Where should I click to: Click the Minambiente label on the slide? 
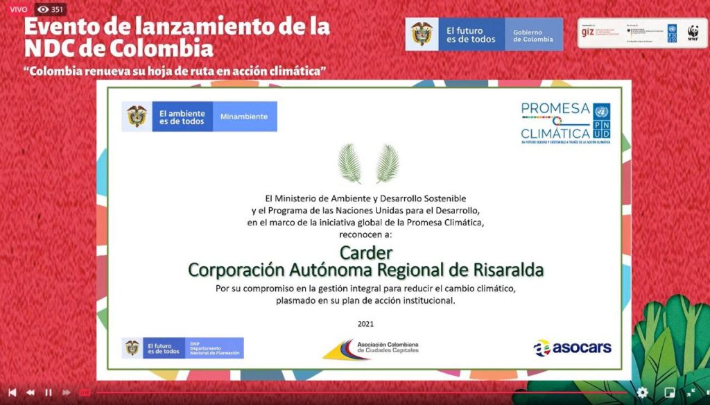click(245, 117)
